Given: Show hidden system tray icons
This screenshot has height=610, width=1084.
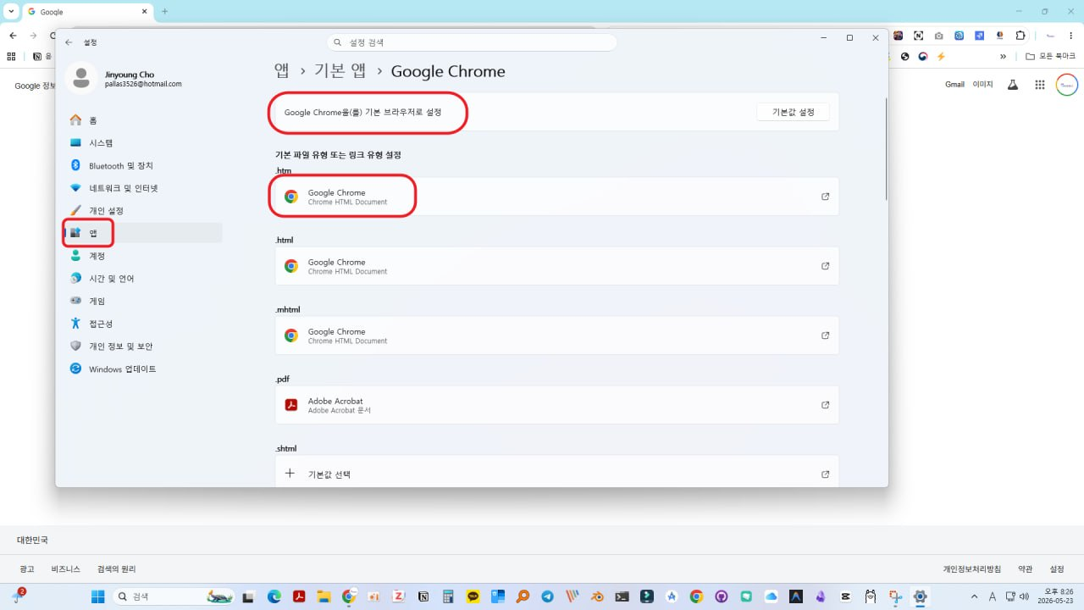Looking at the screenshot, I should pyautogui.click(x=974, y=596).
